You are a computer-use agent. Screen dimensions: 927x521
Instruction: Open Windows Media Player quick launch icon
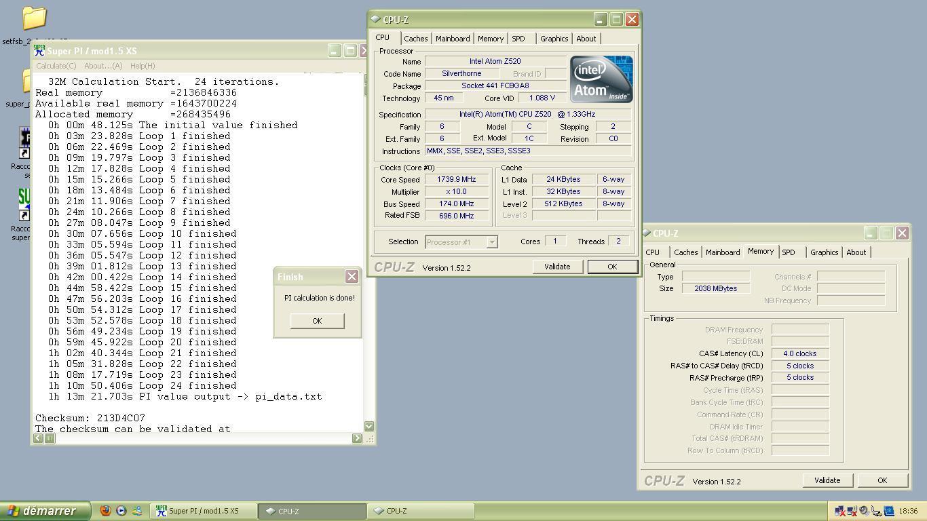[121, 511]
